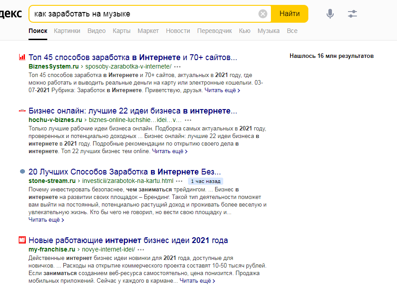Click the sposoby-zarabotka-v-internete path link
Viewport: 397px width, 288px height.
pyautogui.click(x=128, y=66)
